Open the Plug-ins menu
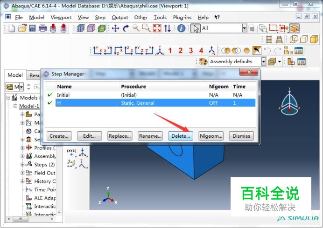 [x=182, y=18]
